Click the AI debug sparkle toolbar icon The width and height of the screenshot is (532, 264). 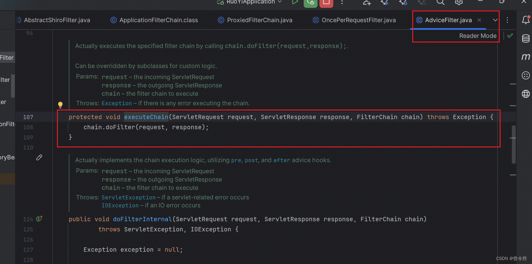pos(403,2)
